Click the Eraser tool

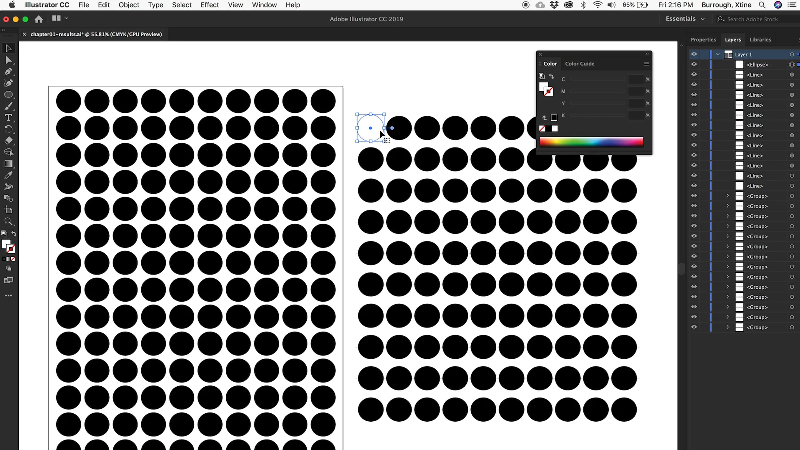pyautogui.click(x=8, y=141)
